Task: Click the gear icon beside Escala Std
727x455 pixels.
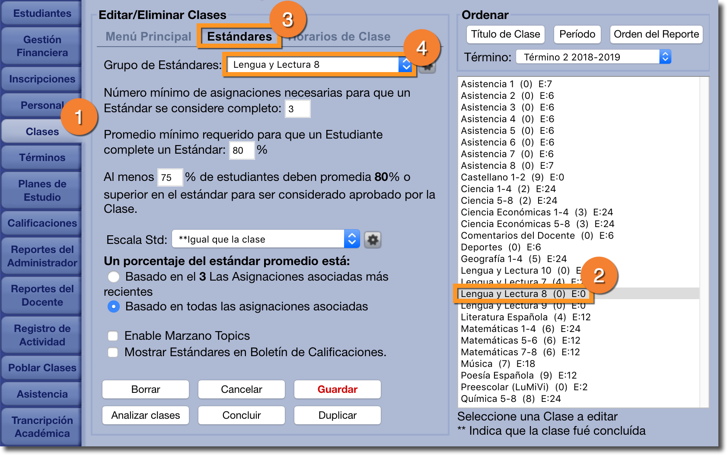Action: (x=373, y=240)
